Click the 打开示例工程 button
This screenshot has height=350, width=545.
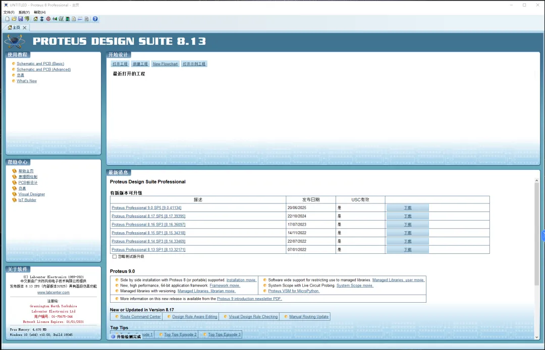pos(194,64)
